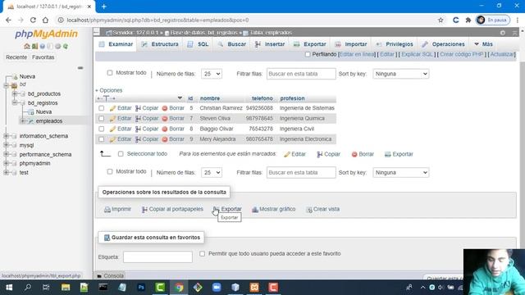
Task: Click Editar en línea link
Action: [357, 54]
